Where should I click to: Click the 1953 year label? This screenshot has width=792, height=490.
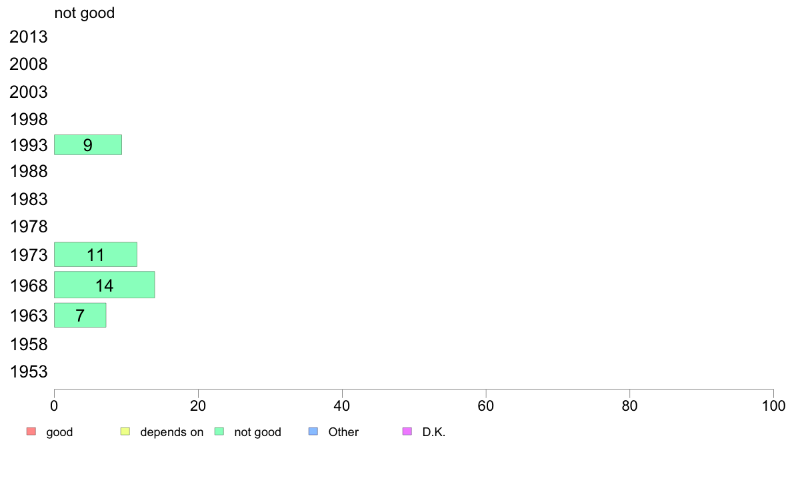[x=28, y=372]
